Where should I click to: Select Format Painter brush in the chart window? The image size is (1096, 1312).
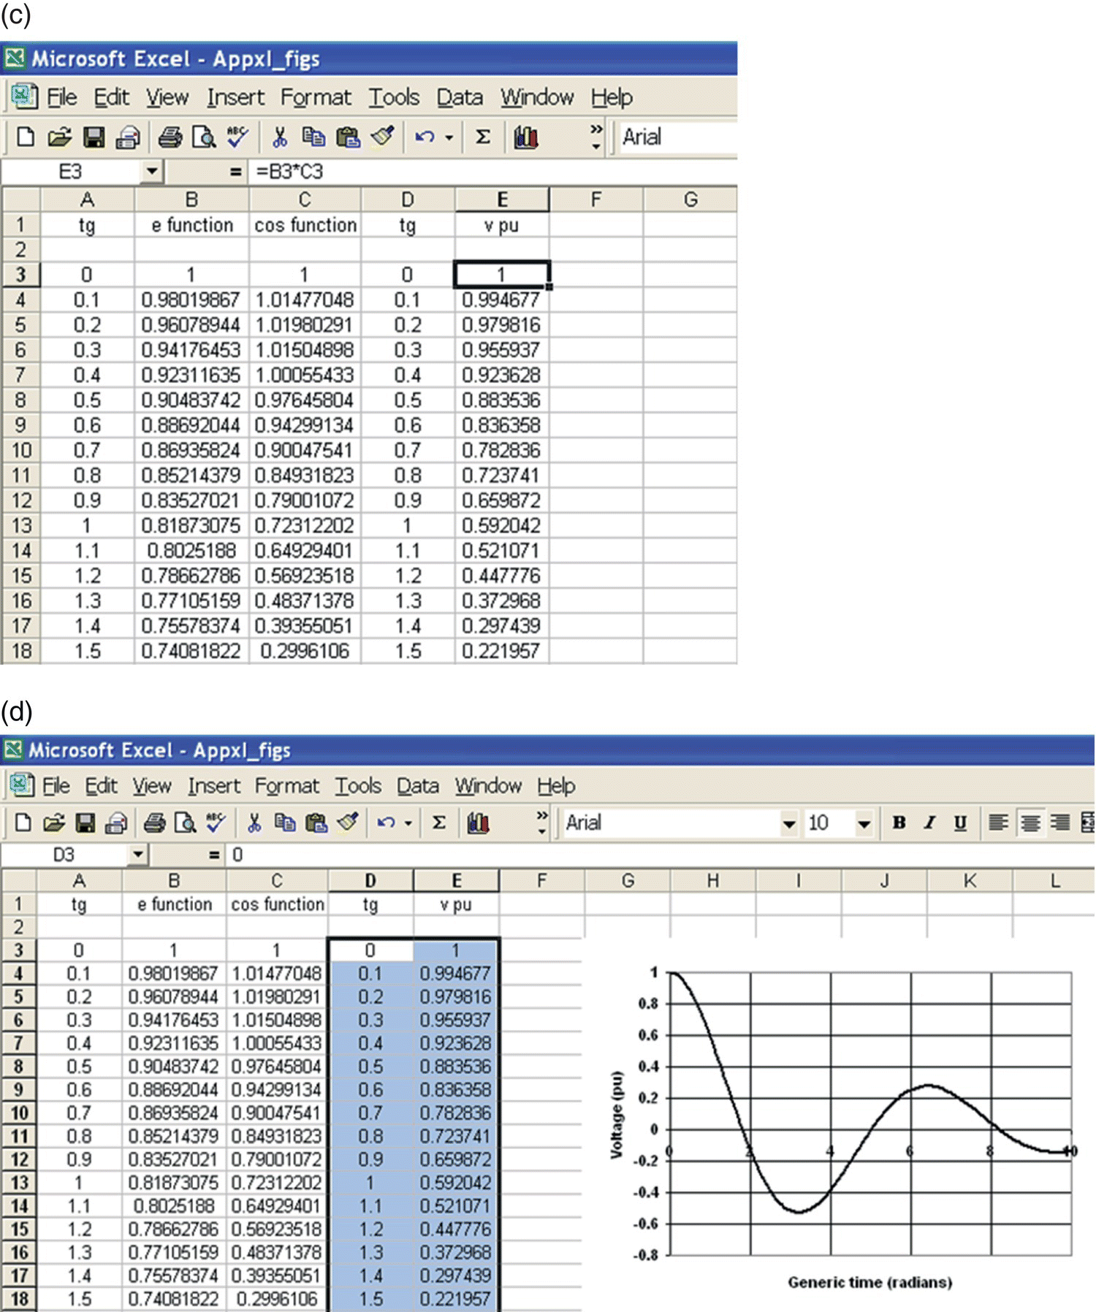[348, 823]
